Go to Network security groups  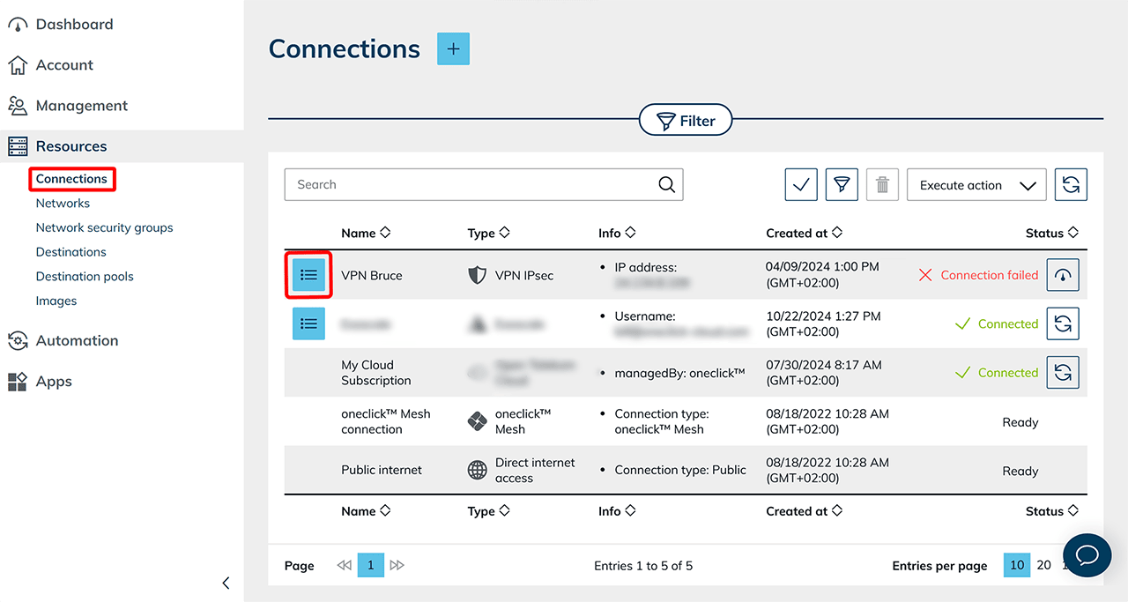(104, 227)
